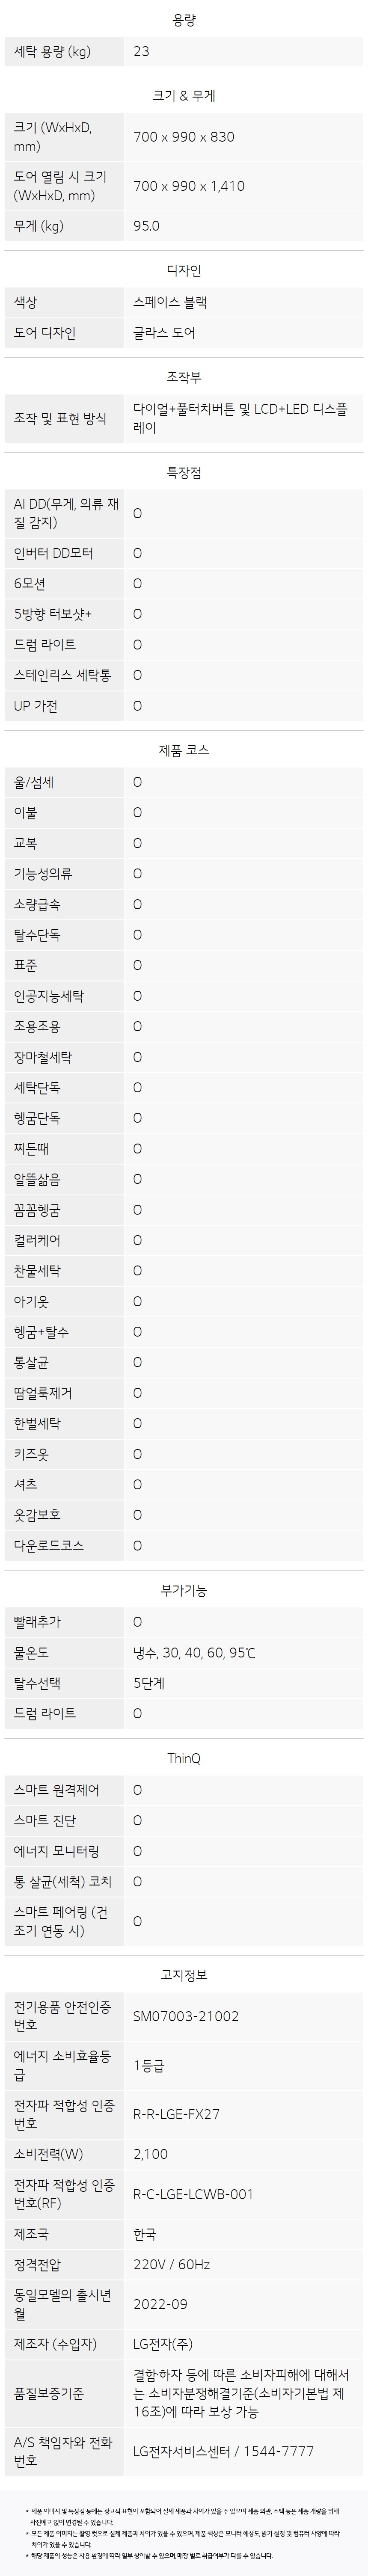Select the 울/섬세 course row
This screenshot has width=368, height=2576.
184,782
